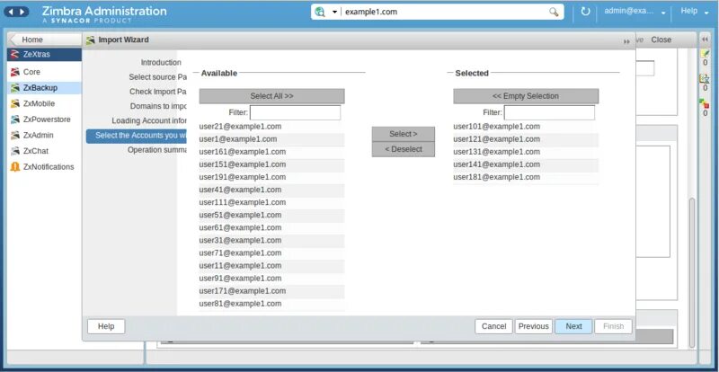The height and width of the screenshot is (372, 719).
Task: Select user121@example1.com in Selected list
Action: point(526,139)
